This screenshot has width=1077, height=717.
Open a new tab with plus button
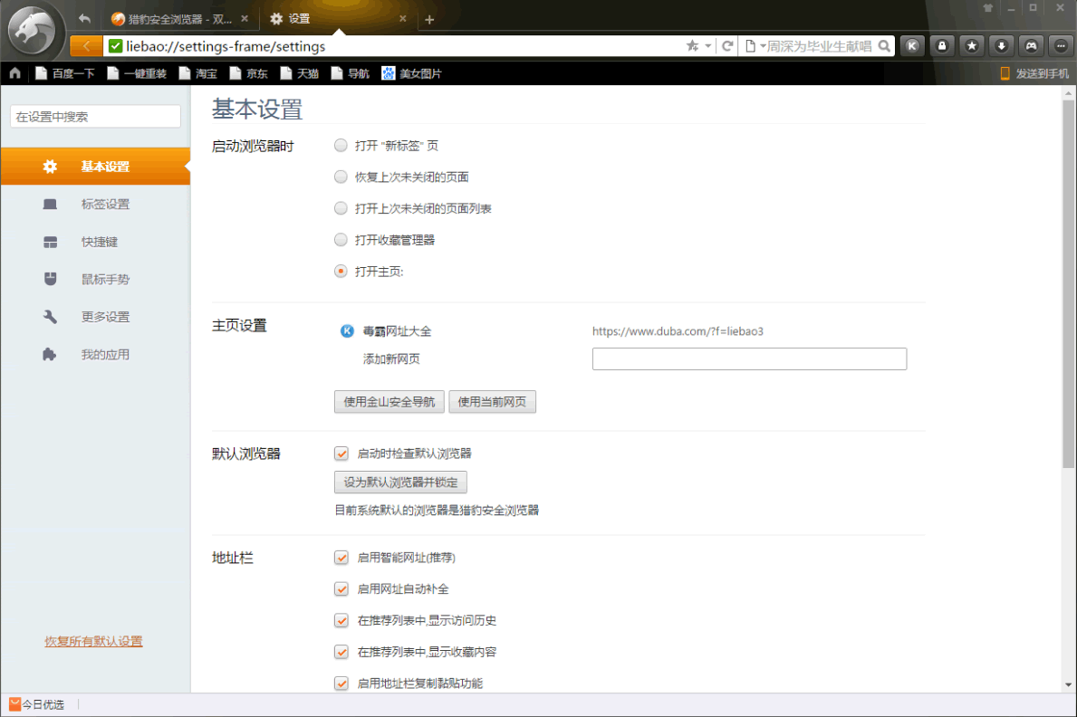tap(429, 19)
